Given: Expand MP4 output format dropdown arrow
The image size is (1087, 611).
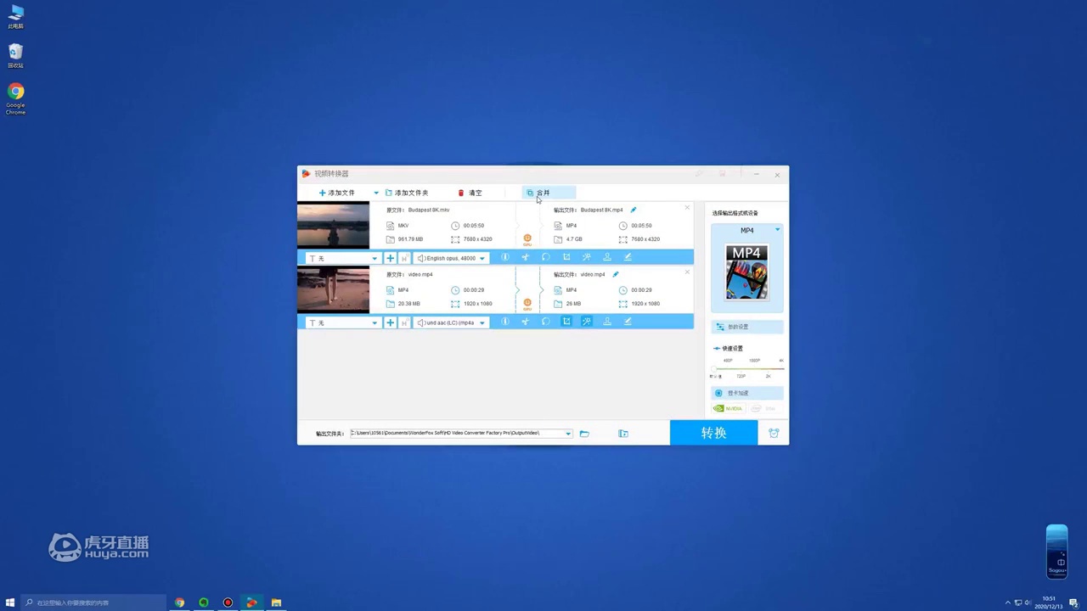Looking at the screenshot, I should point(777,230).
